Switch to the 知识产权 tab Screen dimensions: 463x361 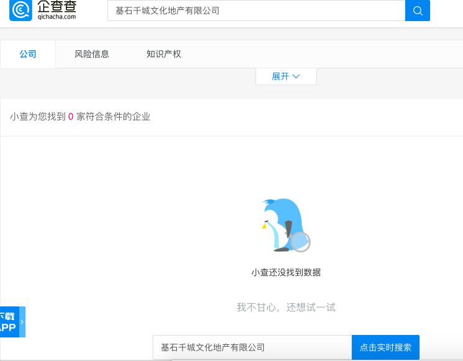[x=164, y=54]
